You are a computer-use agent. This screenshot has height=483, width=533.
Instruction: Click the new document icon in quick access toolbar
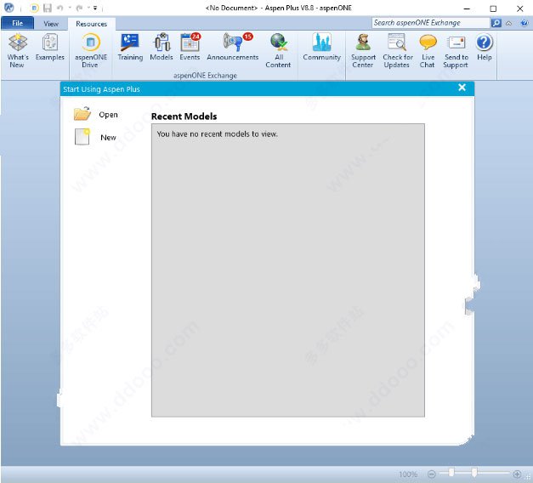click(x=34, y=8)
